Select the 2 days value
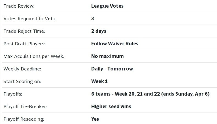The image size is (217, 124). tap(99, 31)
